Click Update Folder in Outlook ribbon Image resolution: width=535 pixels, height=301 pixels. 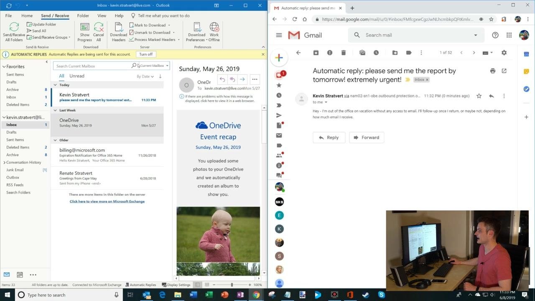tap(41, 24)
